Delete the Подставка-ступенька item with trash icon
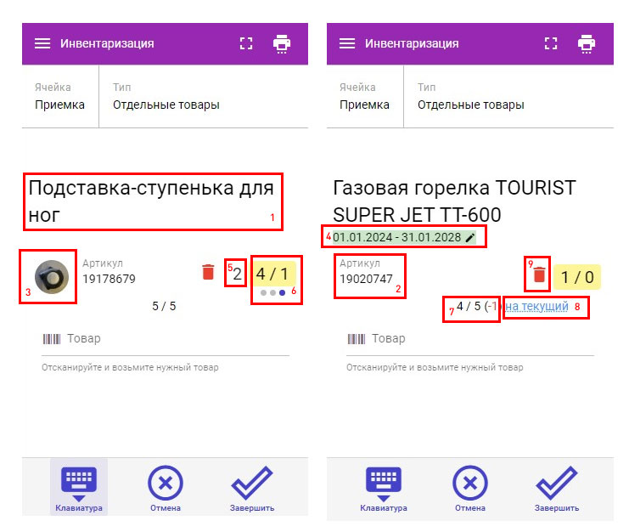This screenshot has width=629, height=532. point(208,272)
